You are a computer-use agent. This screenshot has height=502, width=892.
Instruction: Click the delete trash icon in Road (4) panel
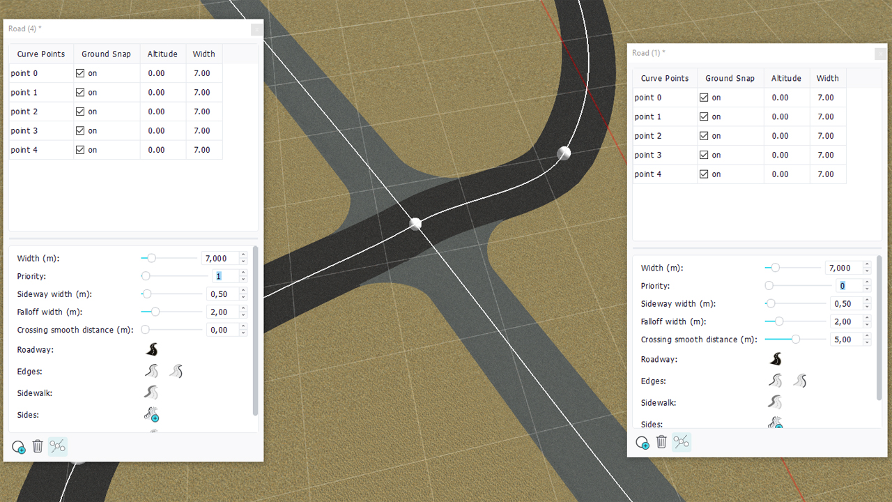38,446
